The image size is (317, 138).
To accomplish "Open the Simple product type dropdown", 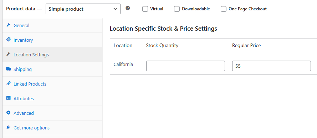I will 83,9.
